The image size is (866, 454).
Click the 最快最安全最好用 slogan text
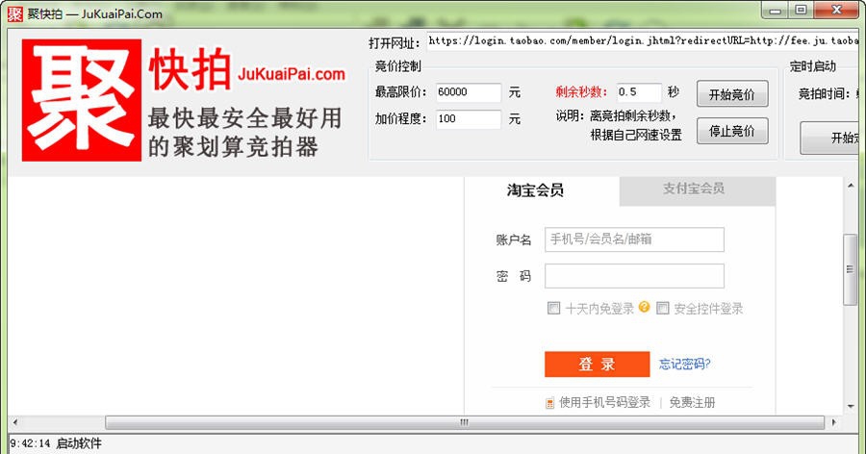pyautogui.click(x=245, y=118)
